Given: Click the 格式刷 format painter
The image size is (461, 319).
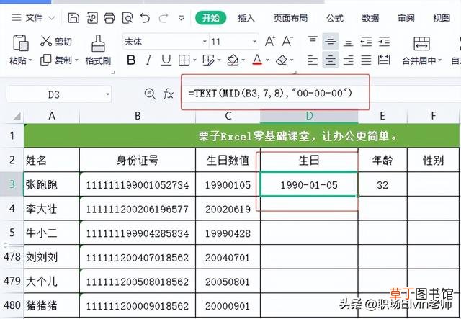Looking at the screenshot, I should click(98, 50).
